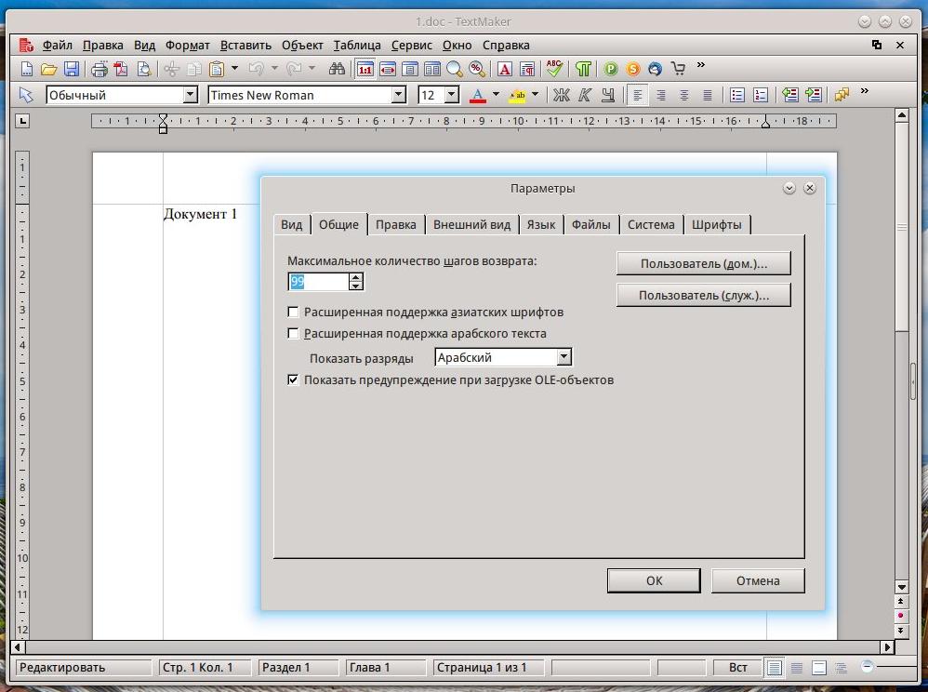Screen dimensions: 928x692
Task: Confirm dialog with OK button
Action: pyautogui.click(x=654, y=580)
